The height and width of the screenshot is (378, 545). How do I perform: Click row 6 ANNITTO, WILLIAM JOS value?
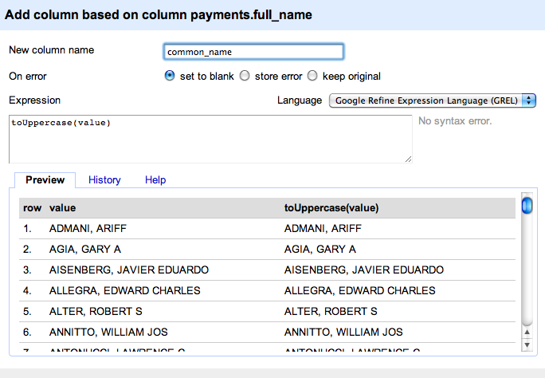coord(108,332)
